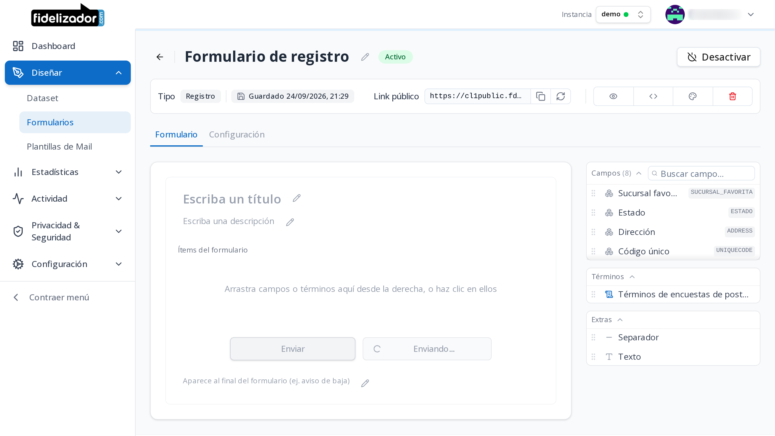Viewport: 775px width, 436px height.
Task: Regenerate the public link with the refresh icon
Action: coord(561,96)
